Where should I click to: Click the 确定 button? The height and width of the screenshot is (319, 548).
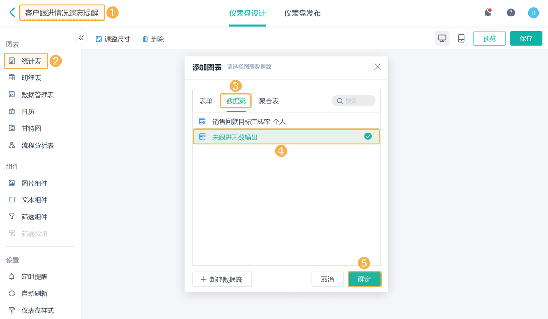pos(364,279)
